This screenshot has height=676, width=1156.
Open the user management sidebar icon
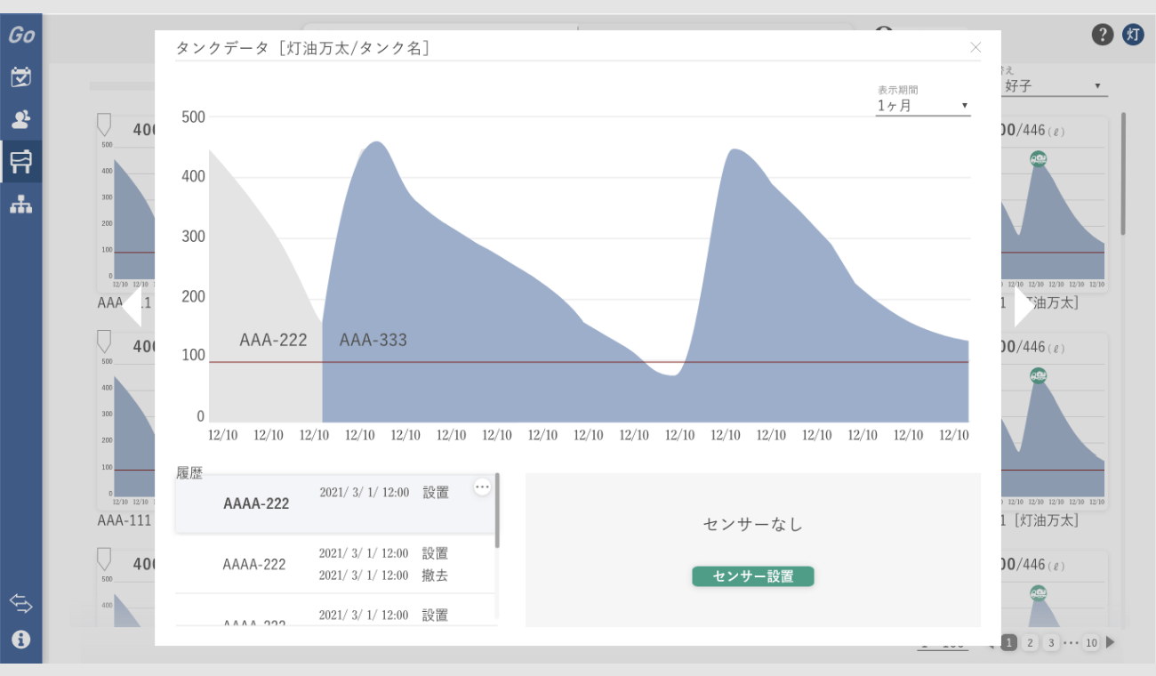[21, 119]
